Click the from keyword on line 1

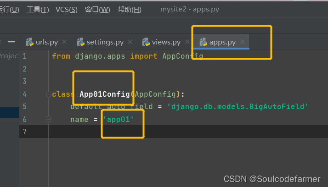[x=61, y=56]
